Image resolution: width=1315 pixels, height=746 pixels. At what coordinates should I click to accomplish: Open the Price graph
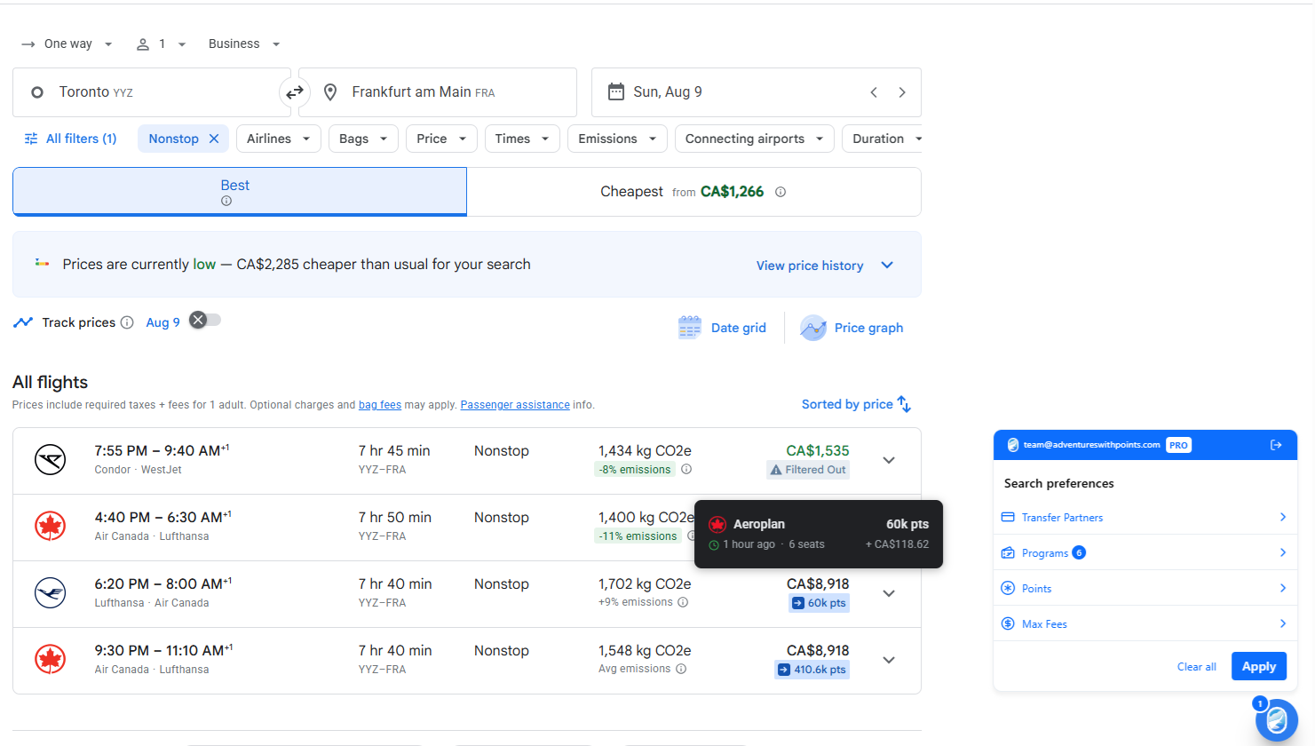[x=852, y=328]
